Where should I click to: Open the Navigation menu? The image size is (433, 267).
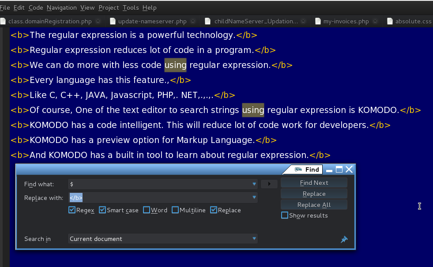click(62, 8)
